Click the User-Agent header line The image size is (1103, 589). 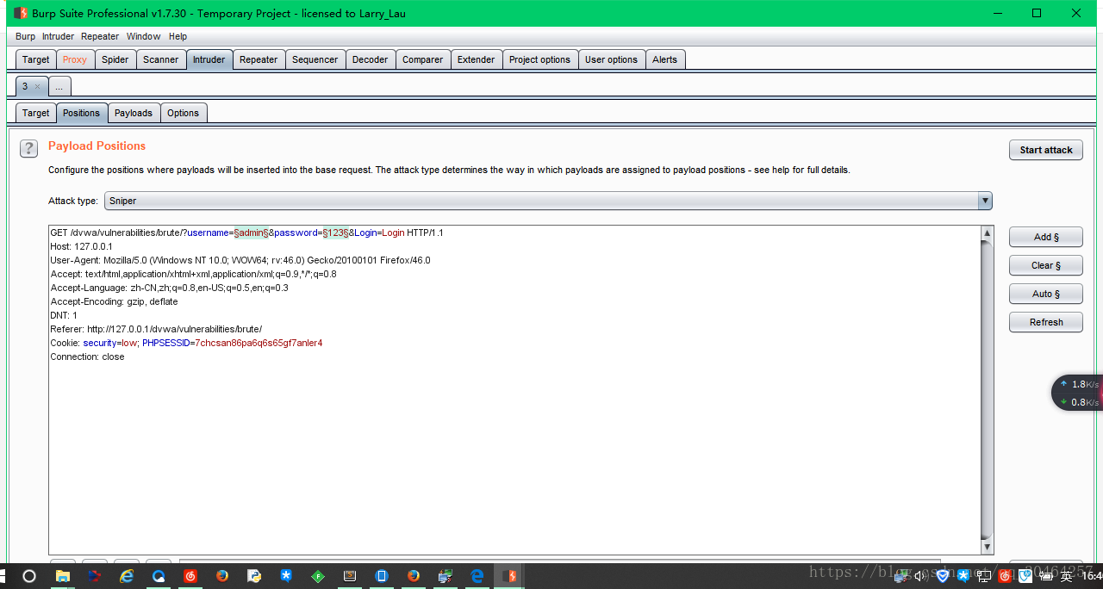(240, 260)
